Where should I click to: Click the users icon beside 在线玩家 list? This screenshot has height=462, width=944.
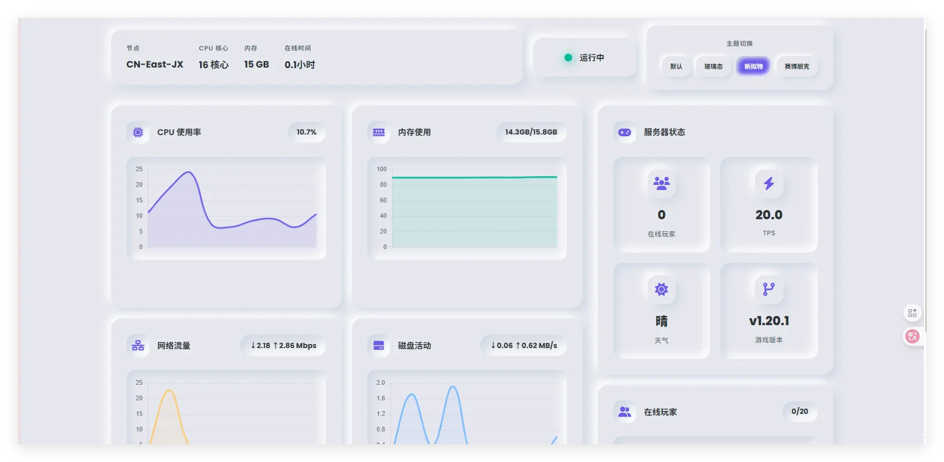point(625,412)
